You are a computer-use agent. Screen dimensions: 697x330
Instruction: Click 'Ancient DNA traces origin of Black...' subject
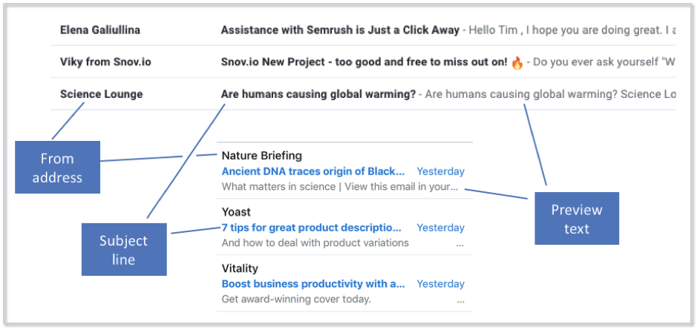click(313, 171)
